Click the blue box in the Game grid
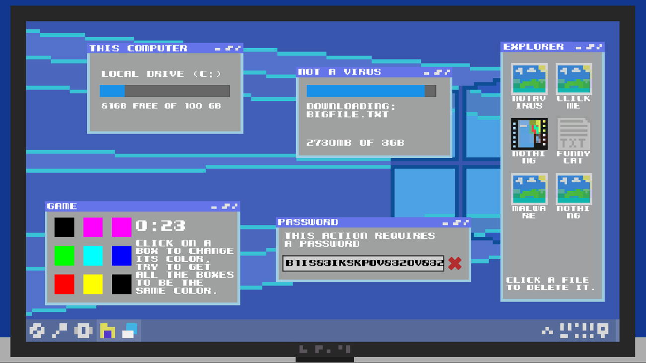The height and width of the screenshot is (363, 646). pos(121,256)
